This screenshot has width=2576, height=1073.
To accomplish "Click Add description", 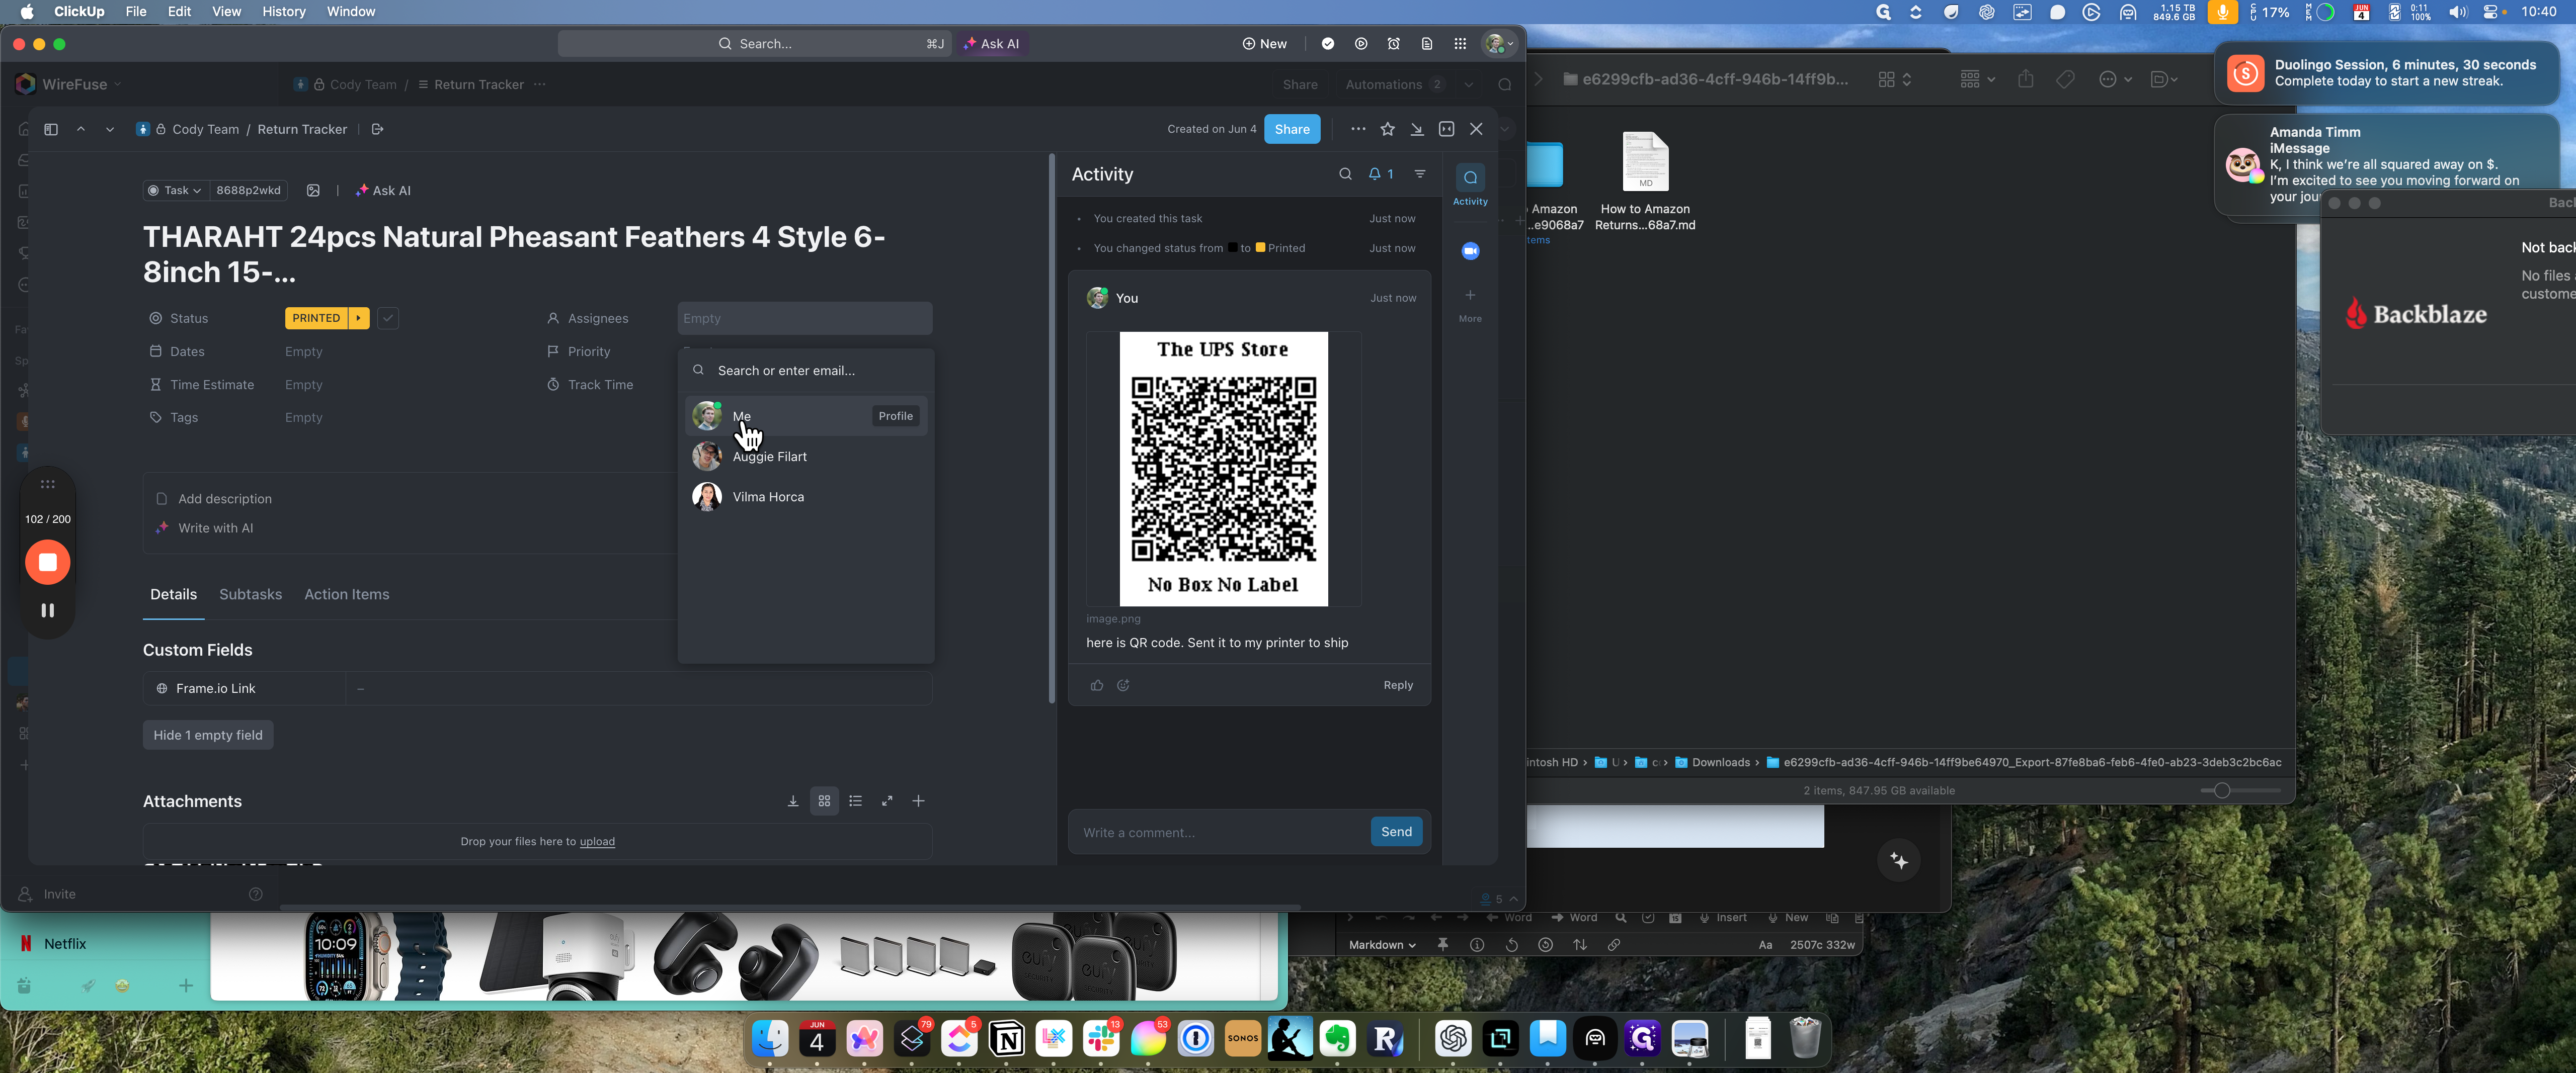I will [x=224, y=498].
